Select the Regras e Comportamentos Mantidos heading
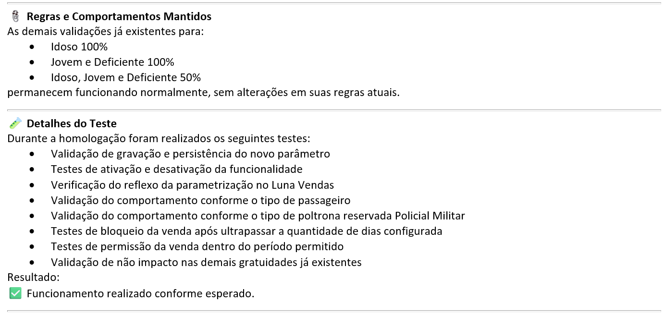This screenshot has width=665, height=316. pos(119,16)
